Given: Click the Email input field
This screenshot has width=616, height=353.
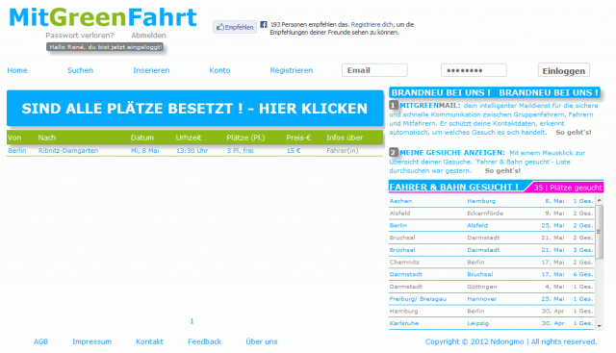Looking at the screenshot, I should pyautogui.click(x=374, y=70).
